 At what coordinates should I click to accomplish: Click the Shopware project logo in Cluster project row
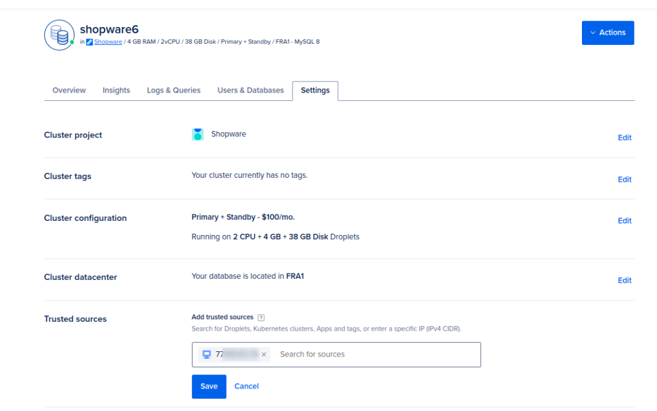(198, 134)
